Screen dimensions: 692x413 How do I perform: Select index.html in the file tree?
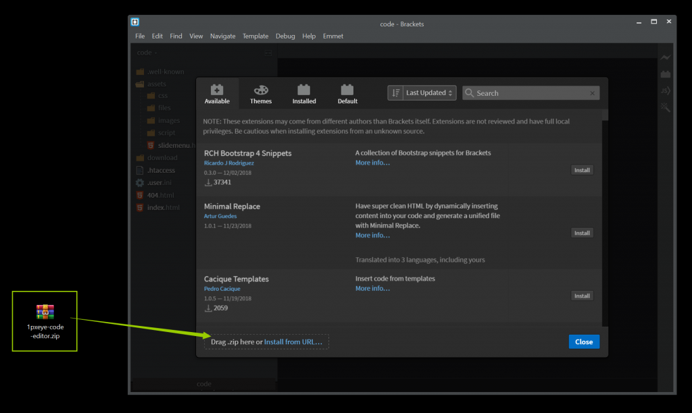pyautogui.click(x=164, y=207)
